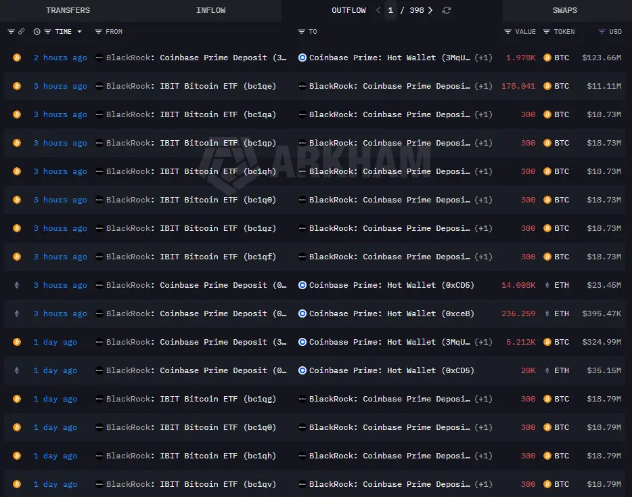Click the BTC token icon on the $324.99M row
The image size is (632, 497).
547,342
